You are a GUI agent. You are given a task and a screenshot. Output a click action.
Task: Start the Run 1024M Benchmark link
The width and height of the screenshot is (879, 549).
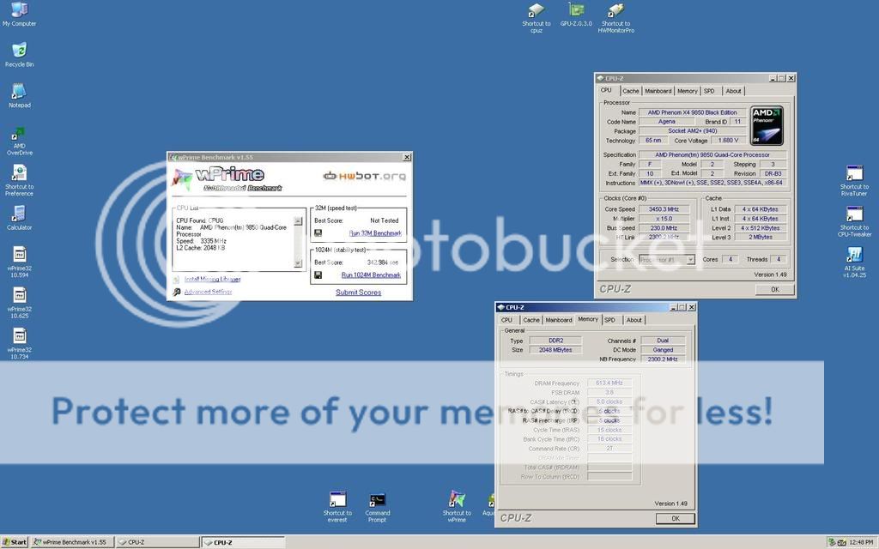(371, 275)
